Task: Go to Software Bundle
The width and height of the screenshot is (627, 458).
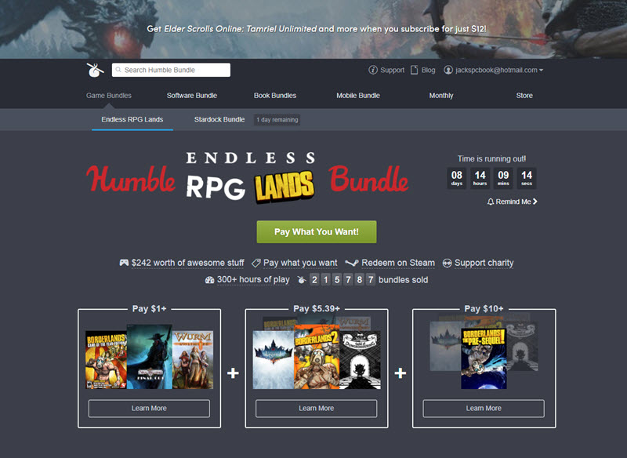Action: [192, 96]
